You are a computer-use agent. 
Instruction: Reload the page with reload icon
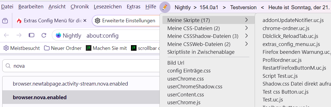tap(44, 35)
